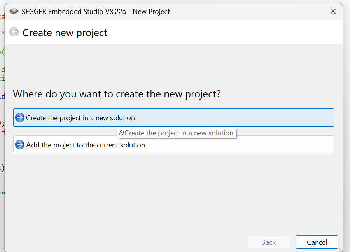The image size is (350, 252).
Task: Click the "&Create the project" tooltip popup
Action: 177,133
